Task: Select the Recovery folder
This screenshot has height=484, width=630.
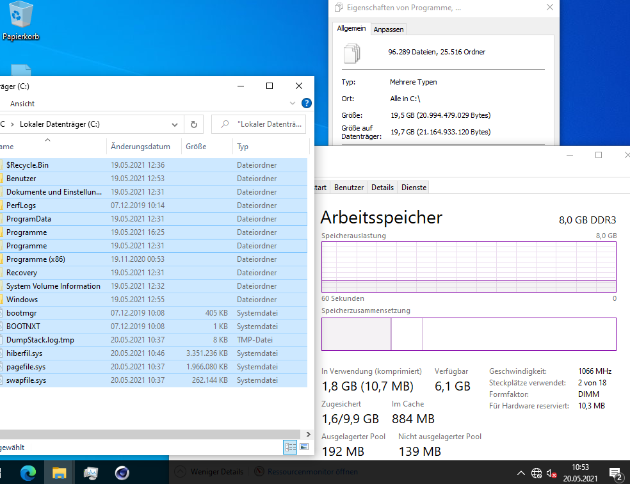Action: (x=154, y=273)
